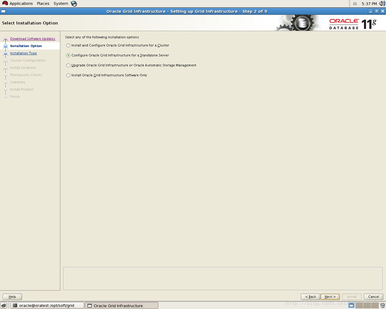This screenshot has height=309, width=386.
Task: Switch to the oracle@oratest terminal taskbar button
Action: pos(47,305)
